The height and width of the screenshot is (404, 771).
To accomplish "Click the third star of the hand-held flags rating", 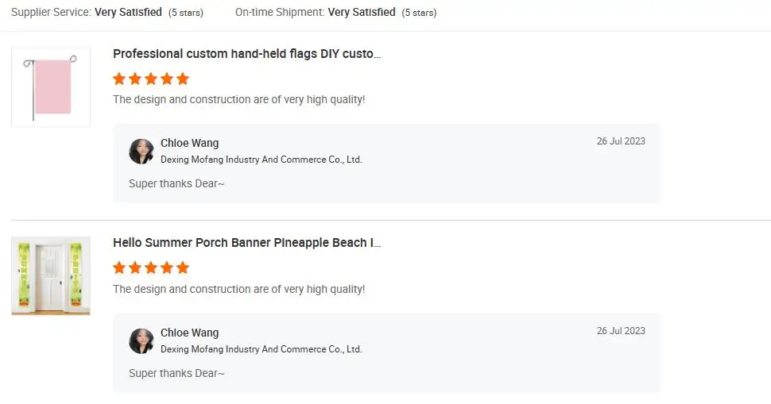I will pyautogui.click(x=151, y=79).
